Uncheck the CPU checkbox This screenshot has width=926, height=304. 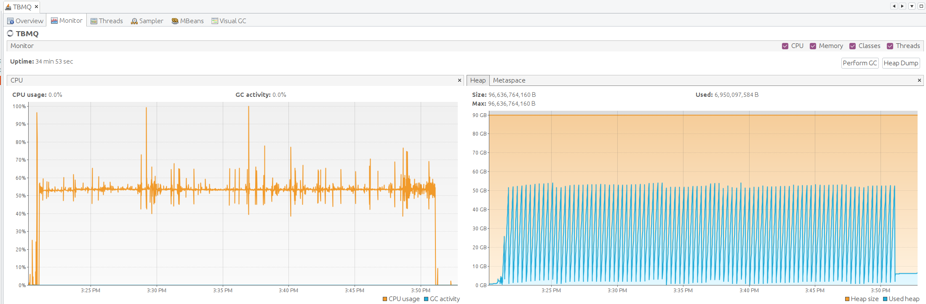[785, 46]
